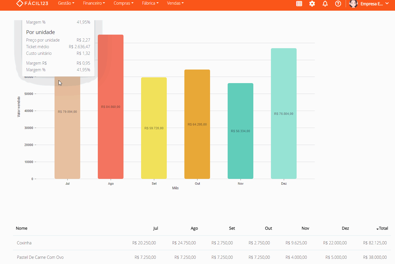
Task: Open the Compras menu
Action: [x=123, y=3]
